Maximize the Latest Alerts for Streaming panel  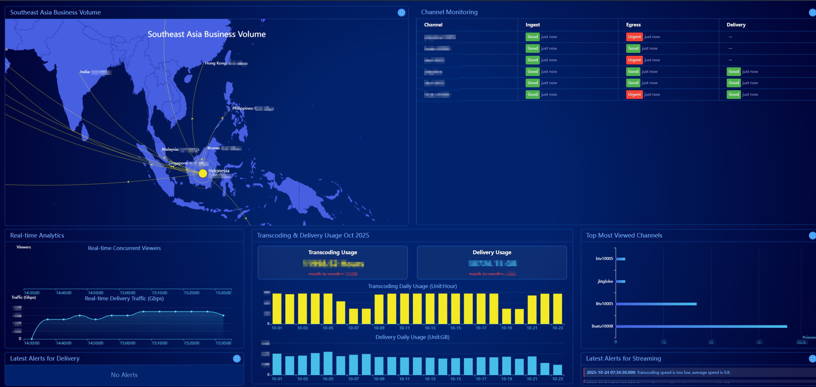tap(812, 359)
